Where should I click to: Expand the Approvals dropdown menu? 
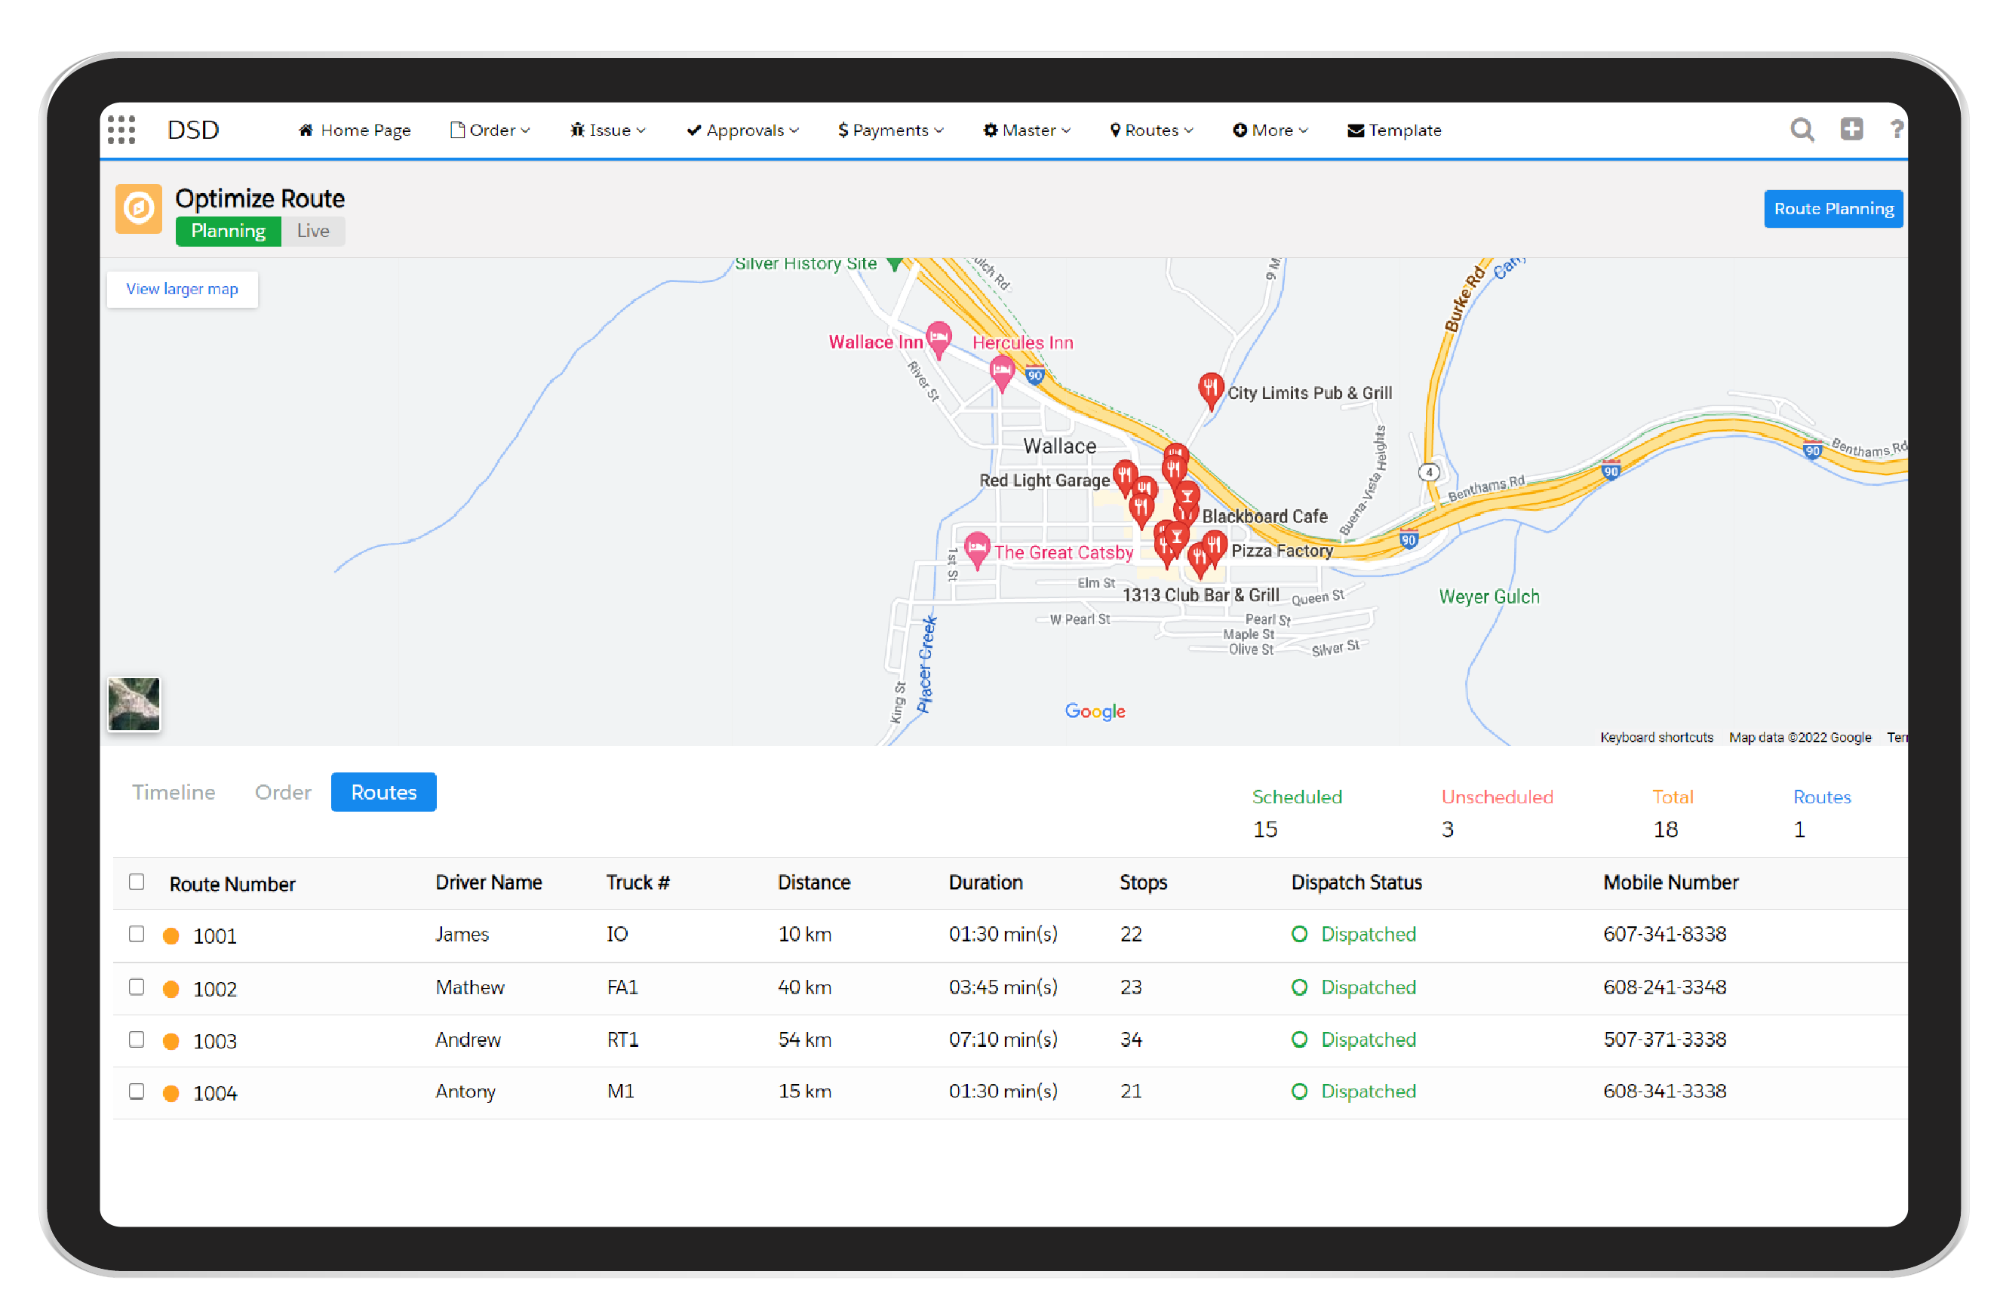743,130
